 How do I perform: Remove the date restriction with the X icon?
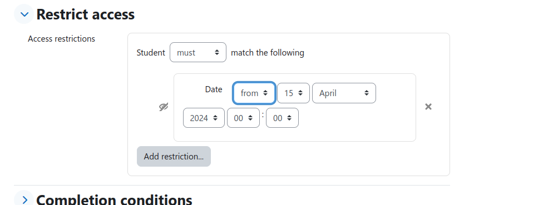pos(428,107)
